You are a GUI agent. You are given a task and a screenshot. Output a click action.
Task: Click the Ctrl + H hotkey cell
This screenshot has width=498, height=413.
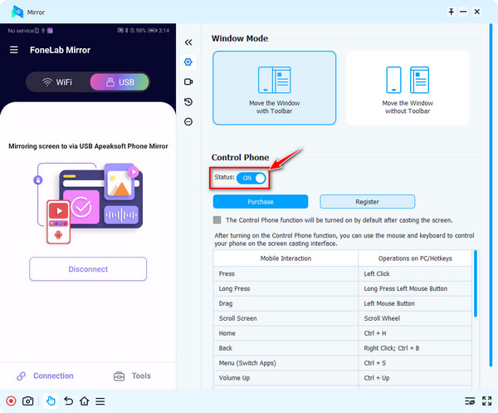click(x=415, y=333)
